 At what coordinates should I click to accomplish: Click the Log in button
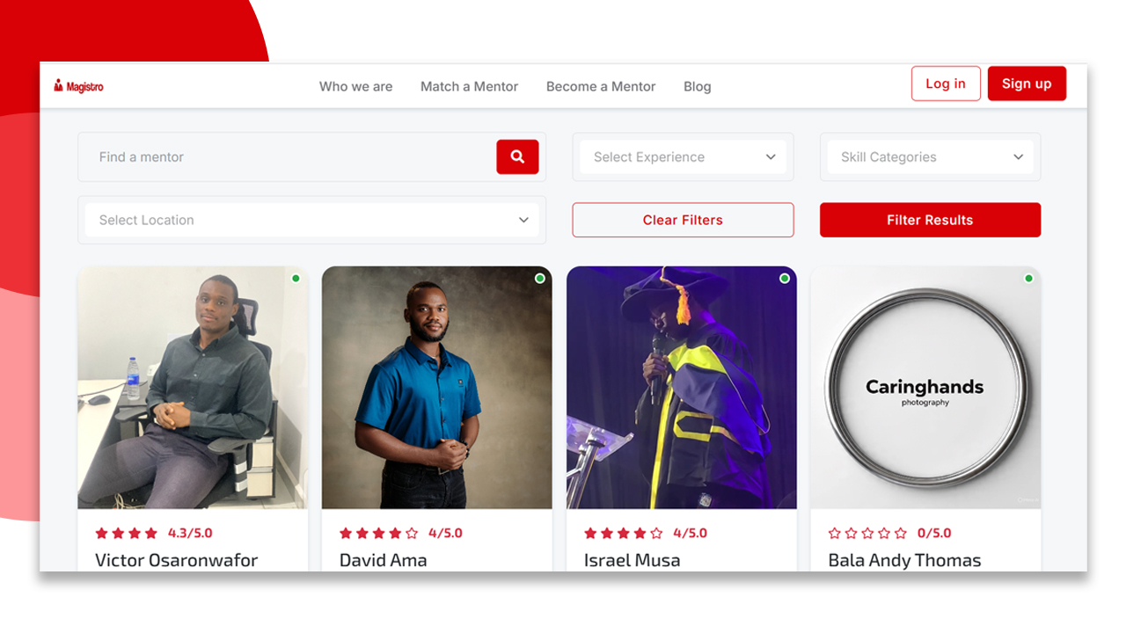click(946, 84)
